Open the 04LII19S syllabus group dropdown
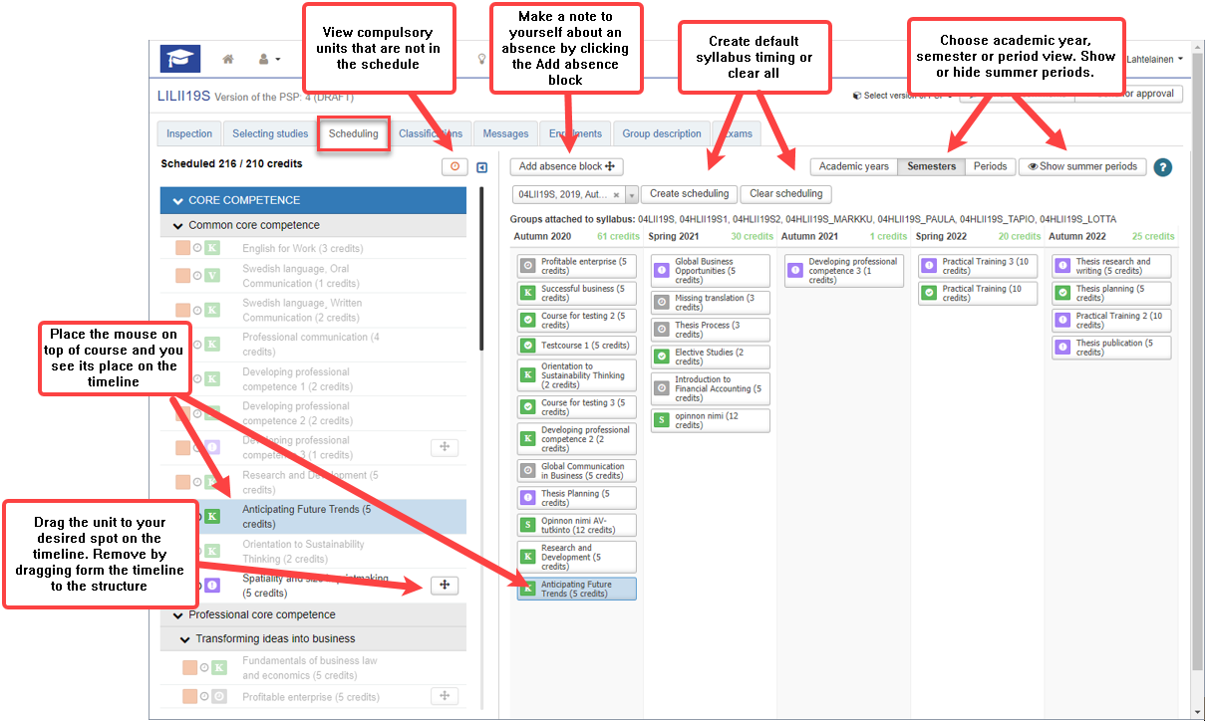The width and height of the screenshot is (1208, 721). 631,195
